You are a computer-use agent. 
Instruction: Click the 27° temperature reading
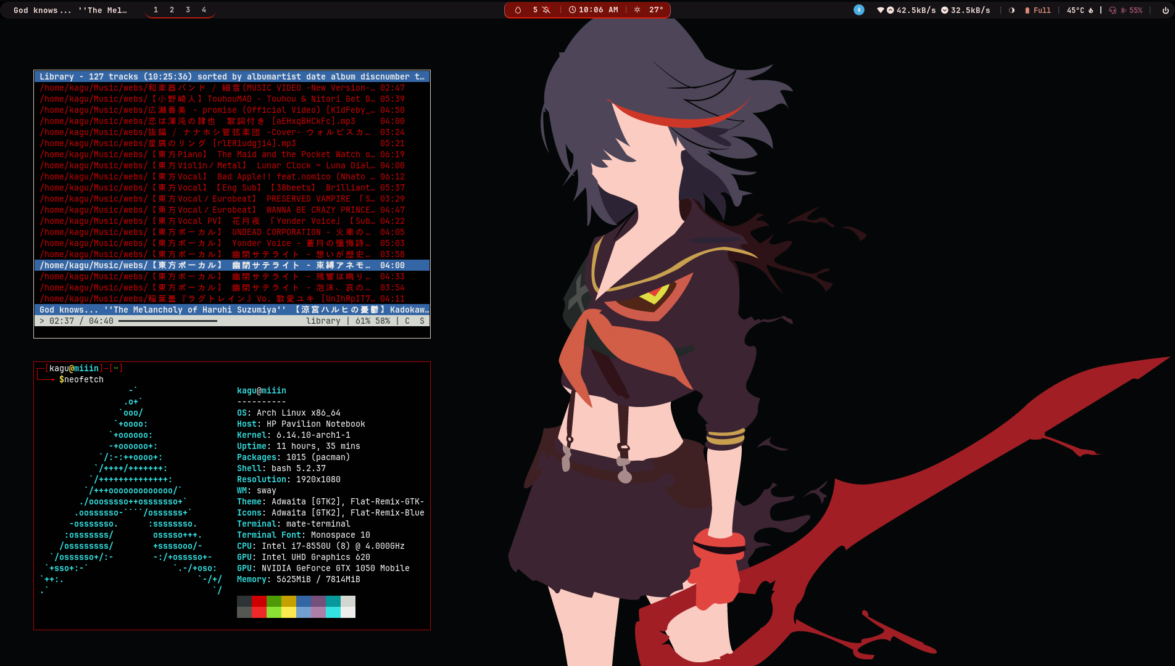tap(656, 10)
